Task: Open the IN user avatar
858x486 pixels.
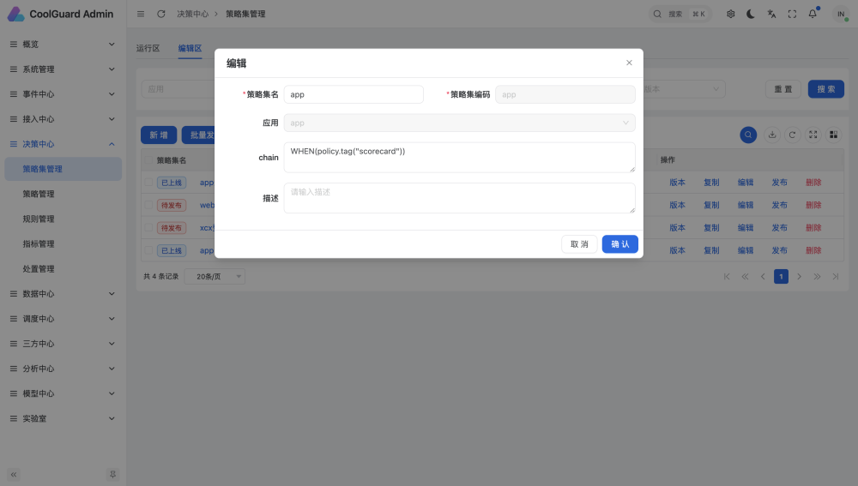Action: tap(841, 14)
